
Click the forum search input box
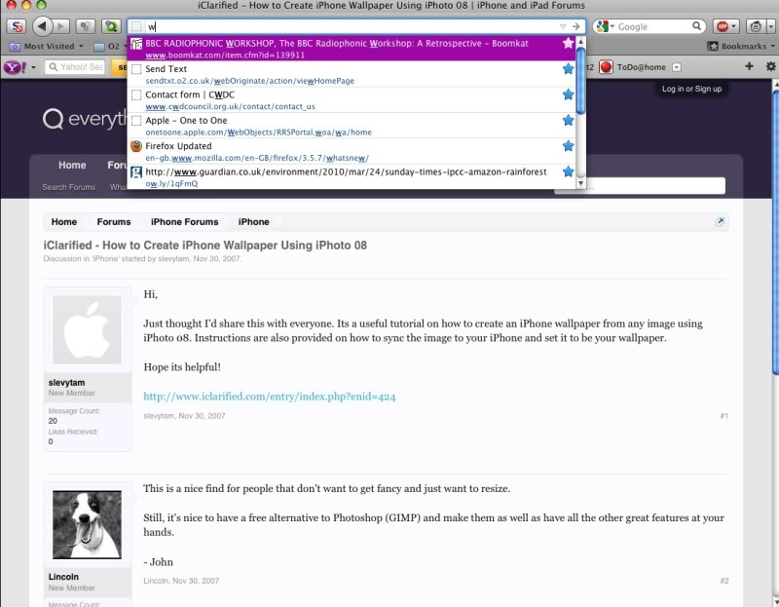point(655,186)
